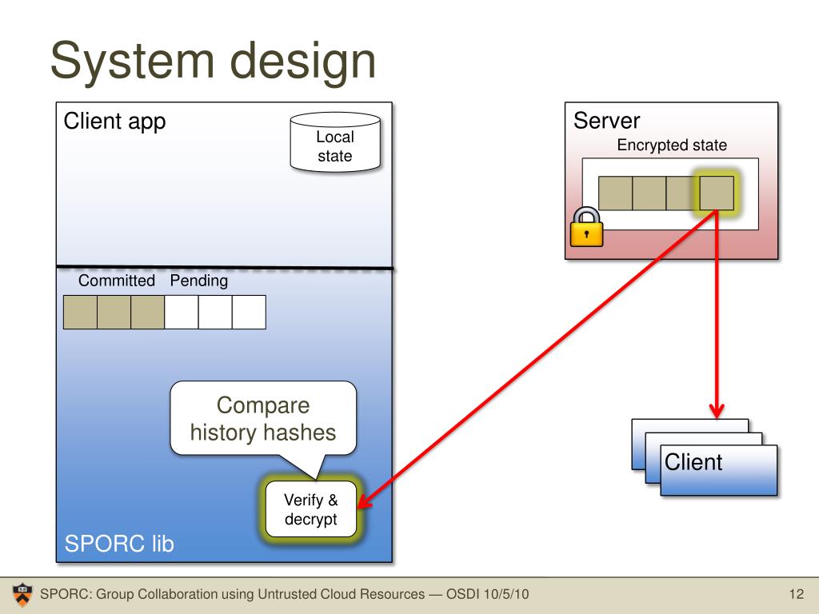Click the Compare history hashes callout
Image resolution: width=819 pixels, height=614 pixels.
click(x=263, y=419)
